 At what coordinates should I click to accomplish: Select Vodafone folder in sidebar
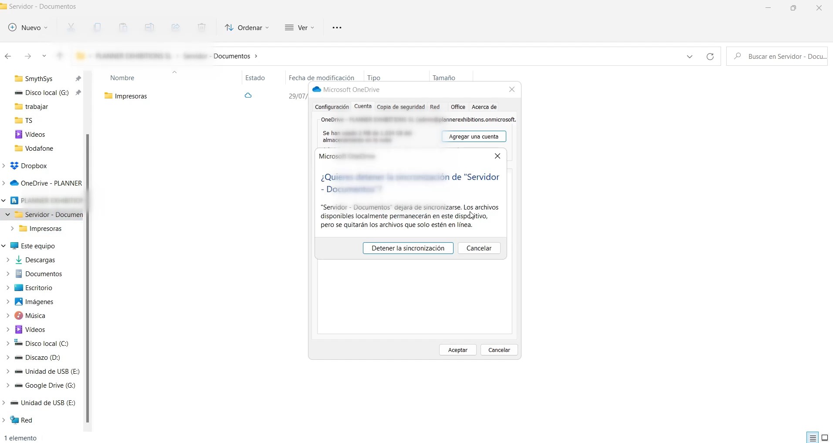coord(34,148)
